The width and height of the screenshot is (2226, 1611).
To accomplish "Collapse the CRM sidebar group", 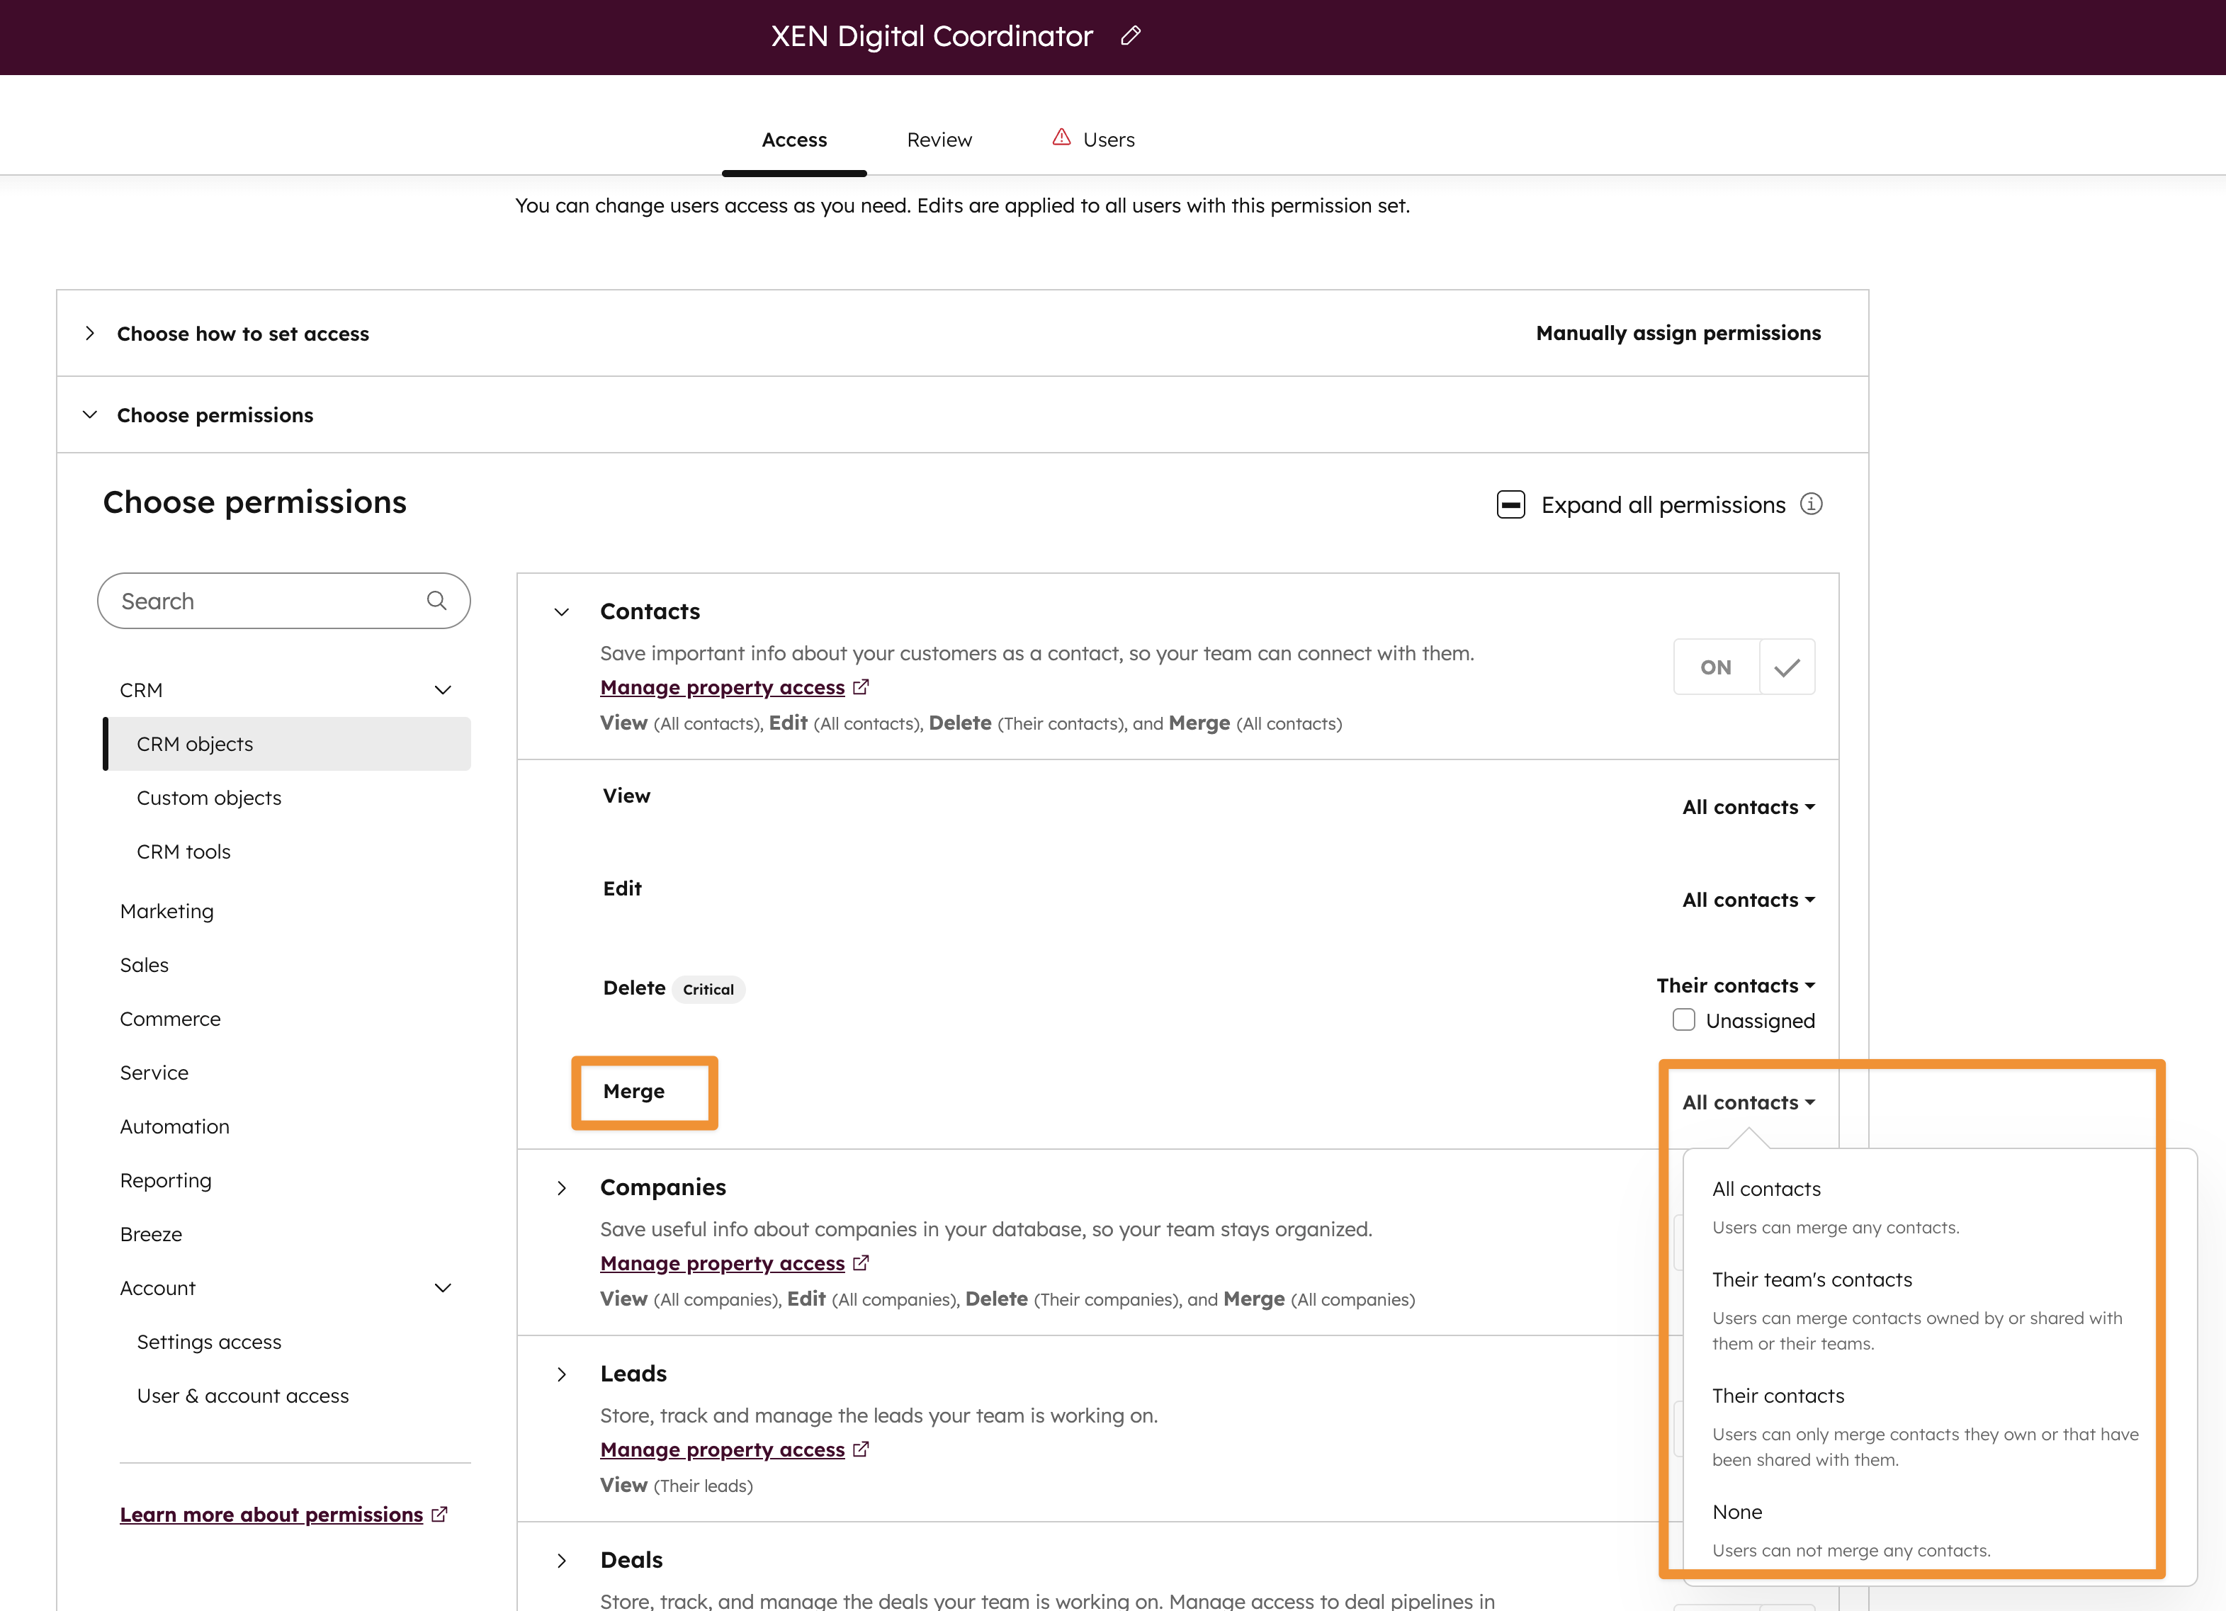I will coord(443,690).
